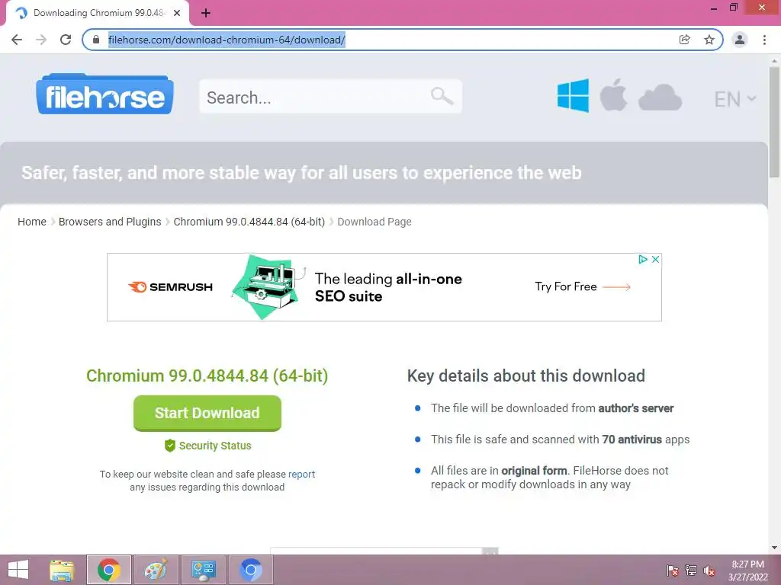Viewport: 781px width, 585px height.
Task: Open a new tab with plus button
Action: click(206, 14)
